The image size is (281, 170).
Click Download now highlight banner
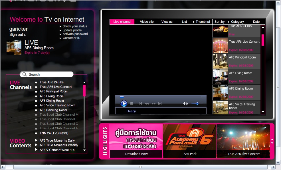[136, 141]
